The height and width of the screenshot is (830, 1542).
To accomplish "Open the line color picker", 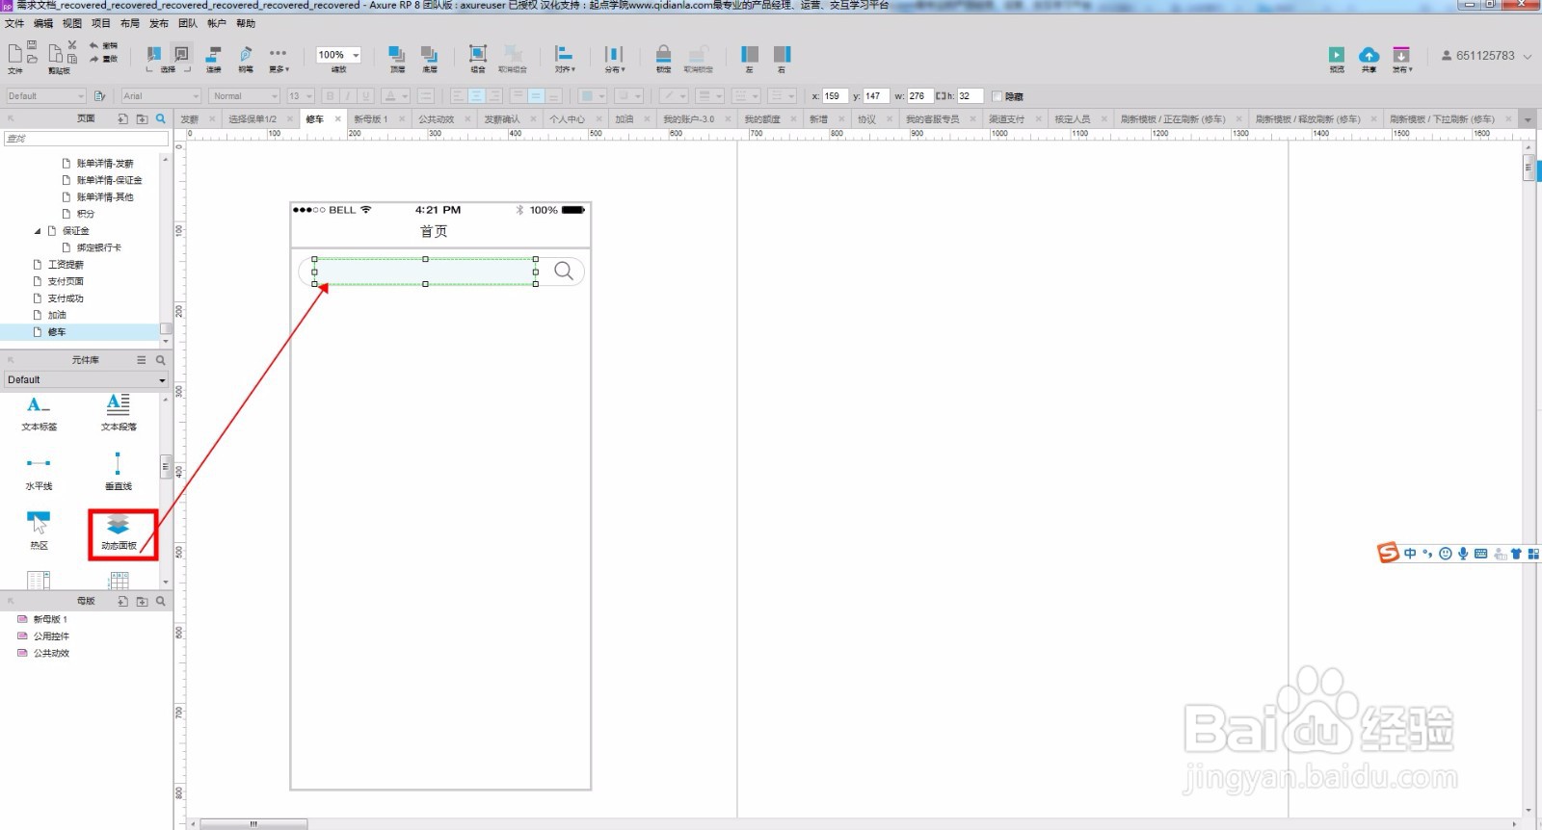I will [673, 95].
